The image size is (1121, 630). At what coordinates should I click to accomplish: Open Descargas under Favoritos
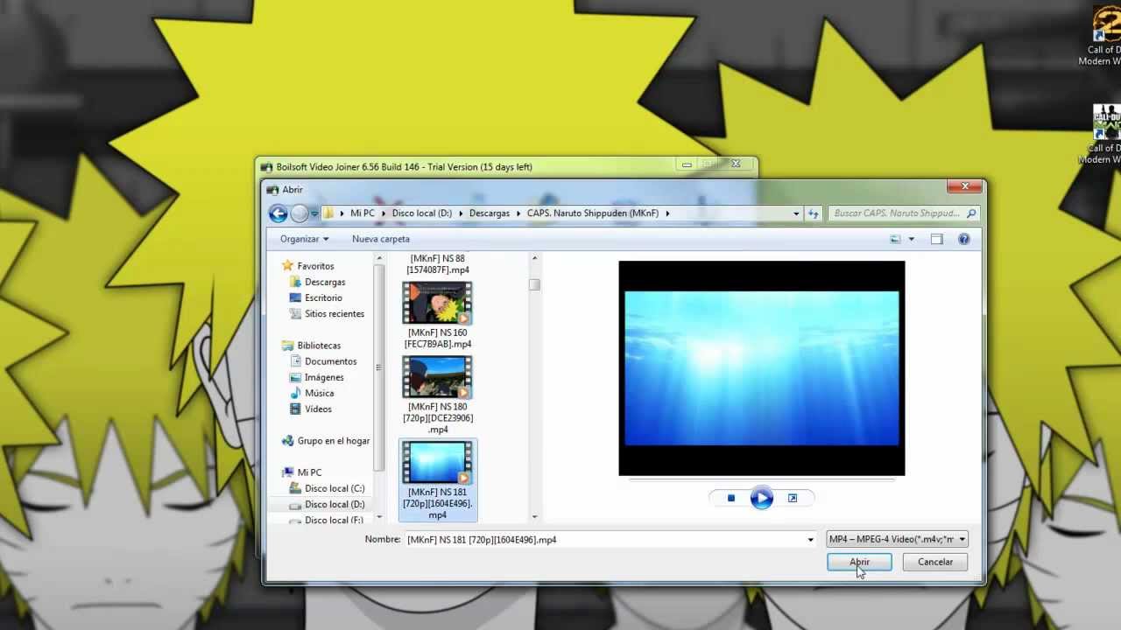tap(325, 282)
